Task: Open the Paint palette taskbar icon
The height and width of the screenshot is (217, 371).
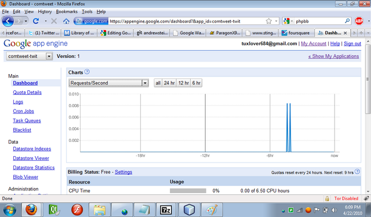Action: [212, 209]
